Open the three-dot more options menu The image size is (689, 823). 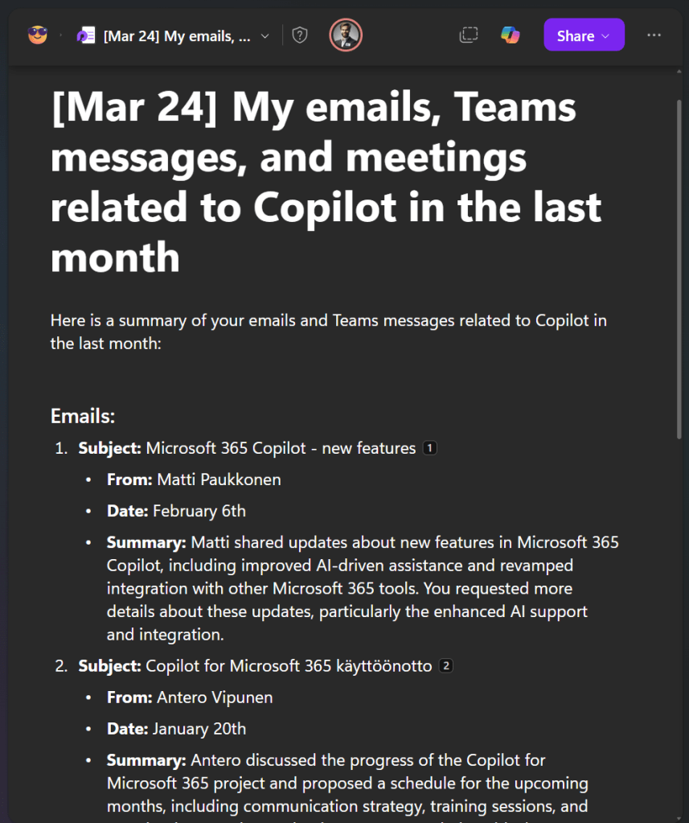tap(654, 35)
